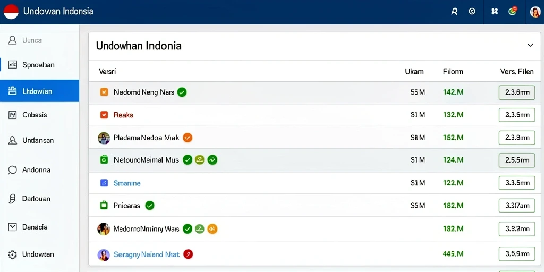544x272 pixels.
Task: Click green icon beside NetouroMeimal Mus
Action: point(104,159)
